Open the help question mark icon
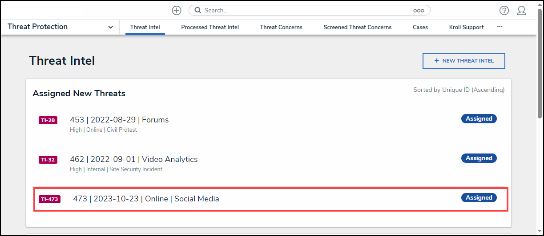This screenshot has height=236, width=544. tap(504, 11)
